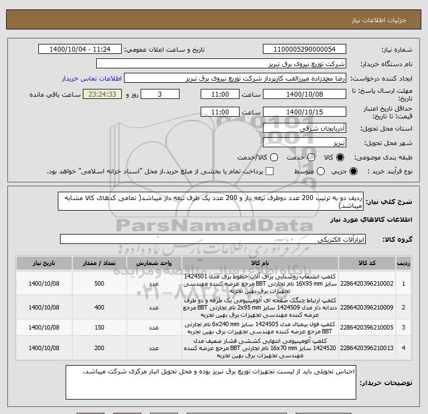Click the ردیف column header
428x414 pixels.
(x=404, y=263)
